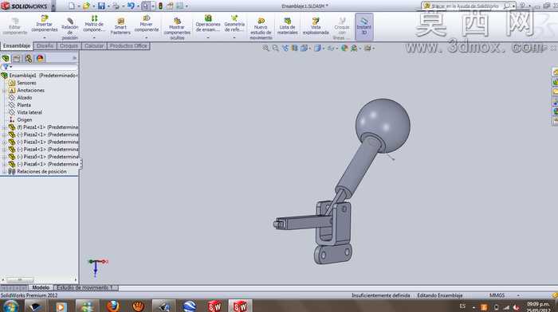Image resolution: width=558 pixels, height=312 pixels.
Task: Select Sensores in the feature tree
Action: click(26, 83)
